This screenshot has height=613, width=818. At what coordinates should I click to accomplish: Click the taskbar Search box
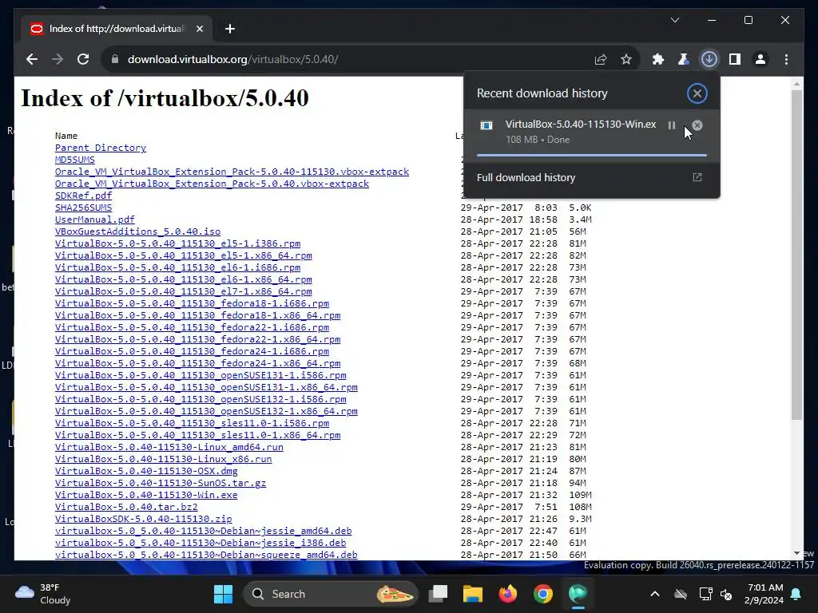click(330, 594)
